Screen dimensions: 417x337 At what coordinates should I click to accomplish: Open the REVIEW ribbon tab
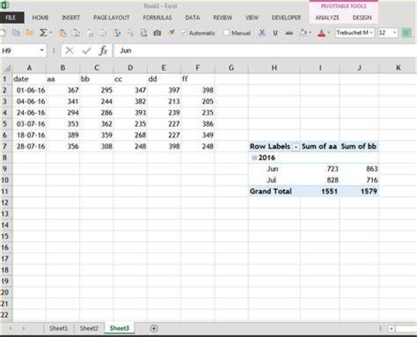[x=222, y=17]
